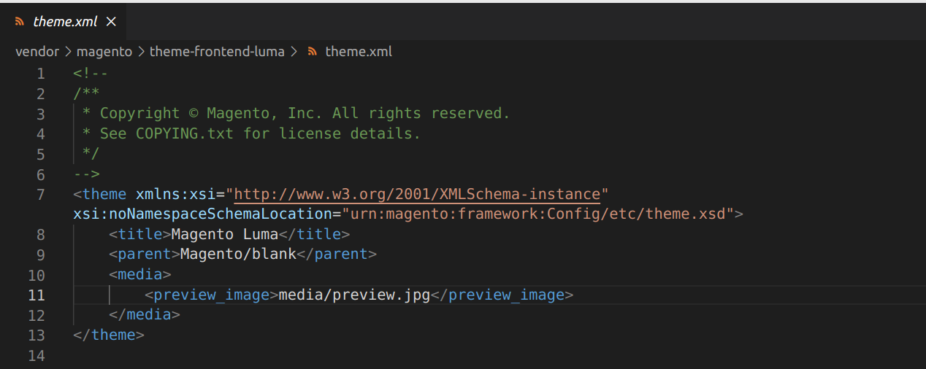Click line number 7 in the gutter
The width and height of the screenshot is (926, 369).
40,195
